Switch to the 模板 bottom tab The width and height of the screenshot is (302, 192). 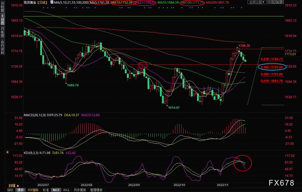[x=20, y=190]
